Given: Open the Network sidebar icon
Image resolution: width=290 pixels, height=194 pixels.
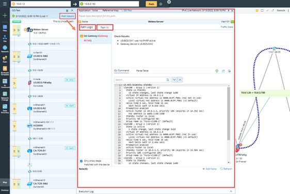Looking at the screenshot, I should (5, 49).
